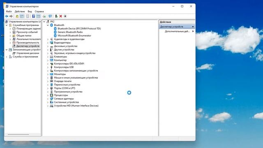Click the round down-arrow toolbar icon

(x=65, y=16)
